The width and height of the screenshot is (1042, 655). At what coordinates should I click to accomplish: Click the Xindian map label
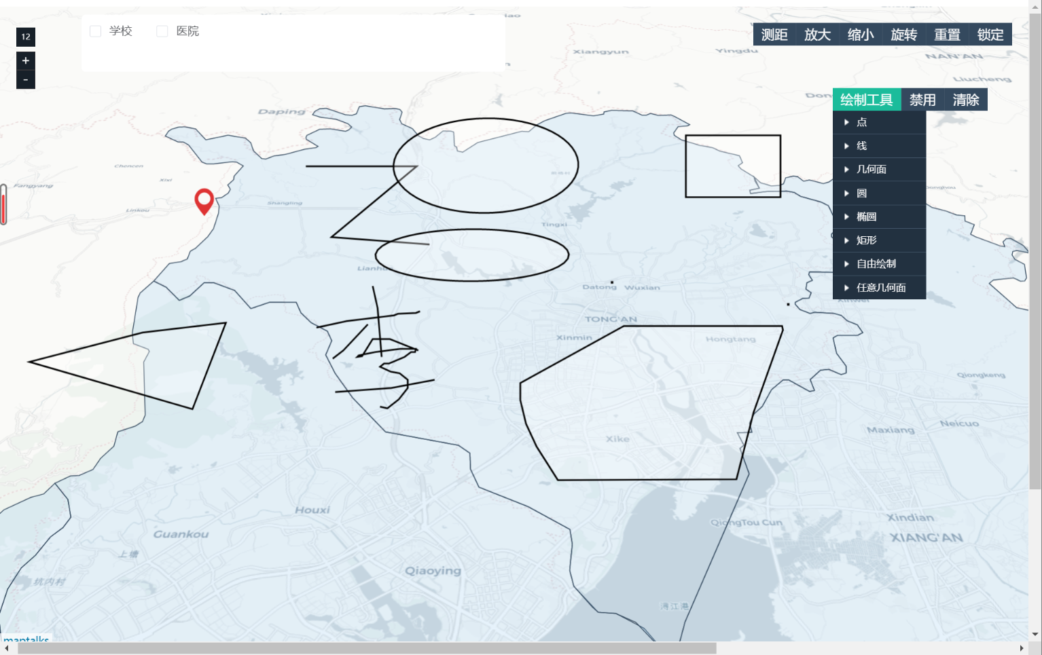click(x=910, y=517)
